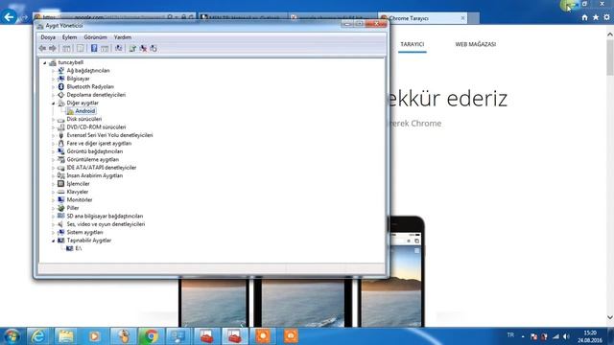
Task: Expand Sistem aygıtları node
Action: 54,232
